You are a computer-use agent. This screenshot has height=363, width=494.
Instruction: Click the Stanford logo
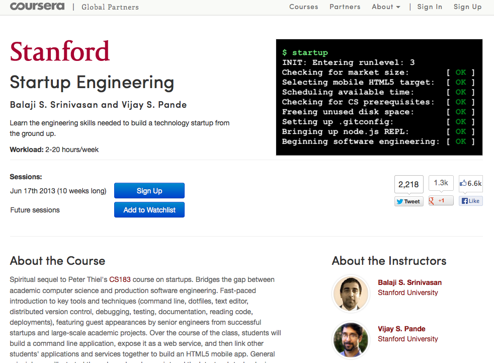60,51
